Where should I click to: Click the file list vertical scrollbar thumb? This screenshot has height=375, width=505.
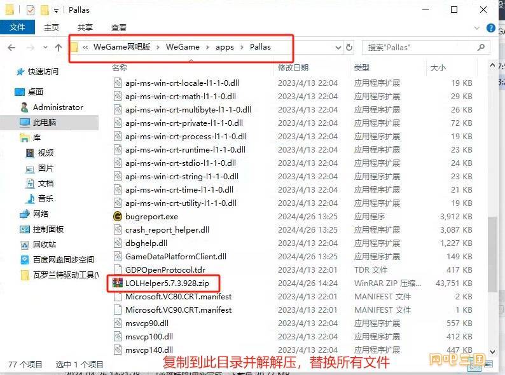pyautogui.click(x=492, y=254)
